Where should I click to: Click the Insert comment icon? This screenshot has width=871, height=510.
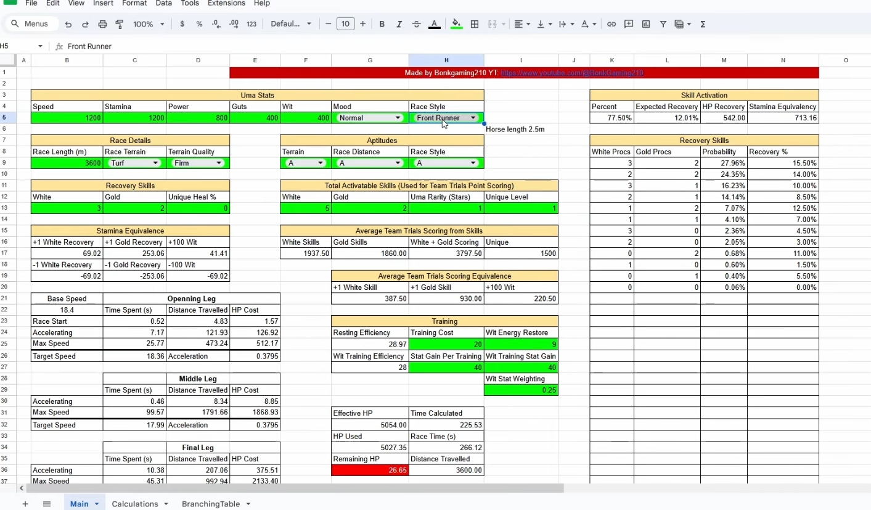pyautogui.click(x=629, y=24)
